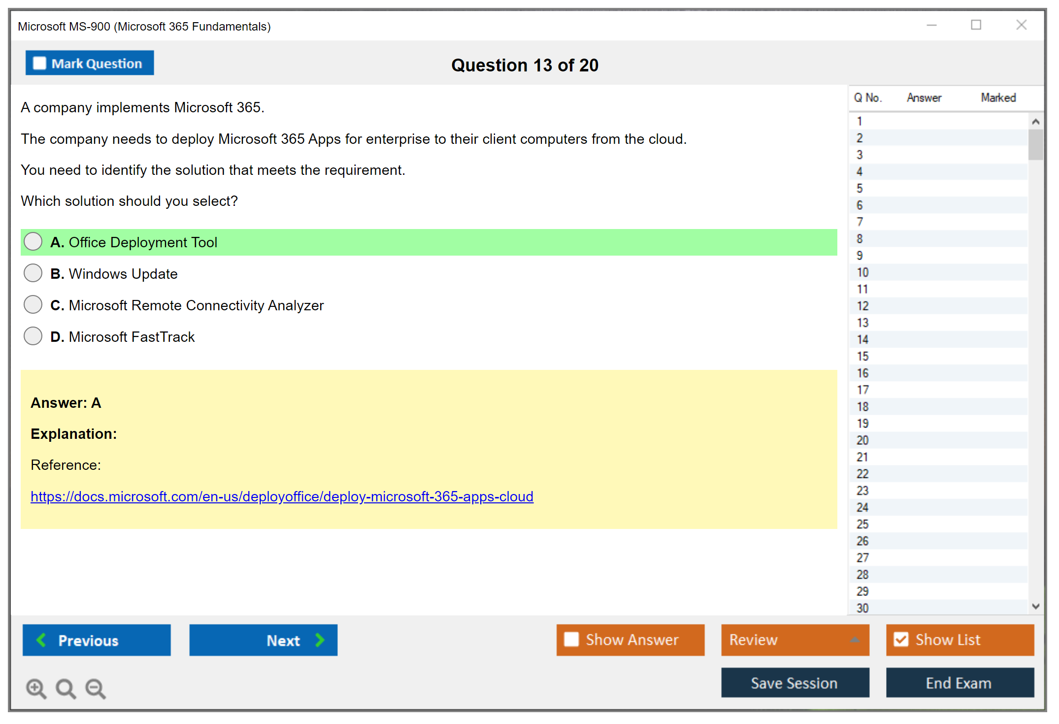
Task: Select question 20 in the list
Action: pyautogui.click(x=862, y=440)
